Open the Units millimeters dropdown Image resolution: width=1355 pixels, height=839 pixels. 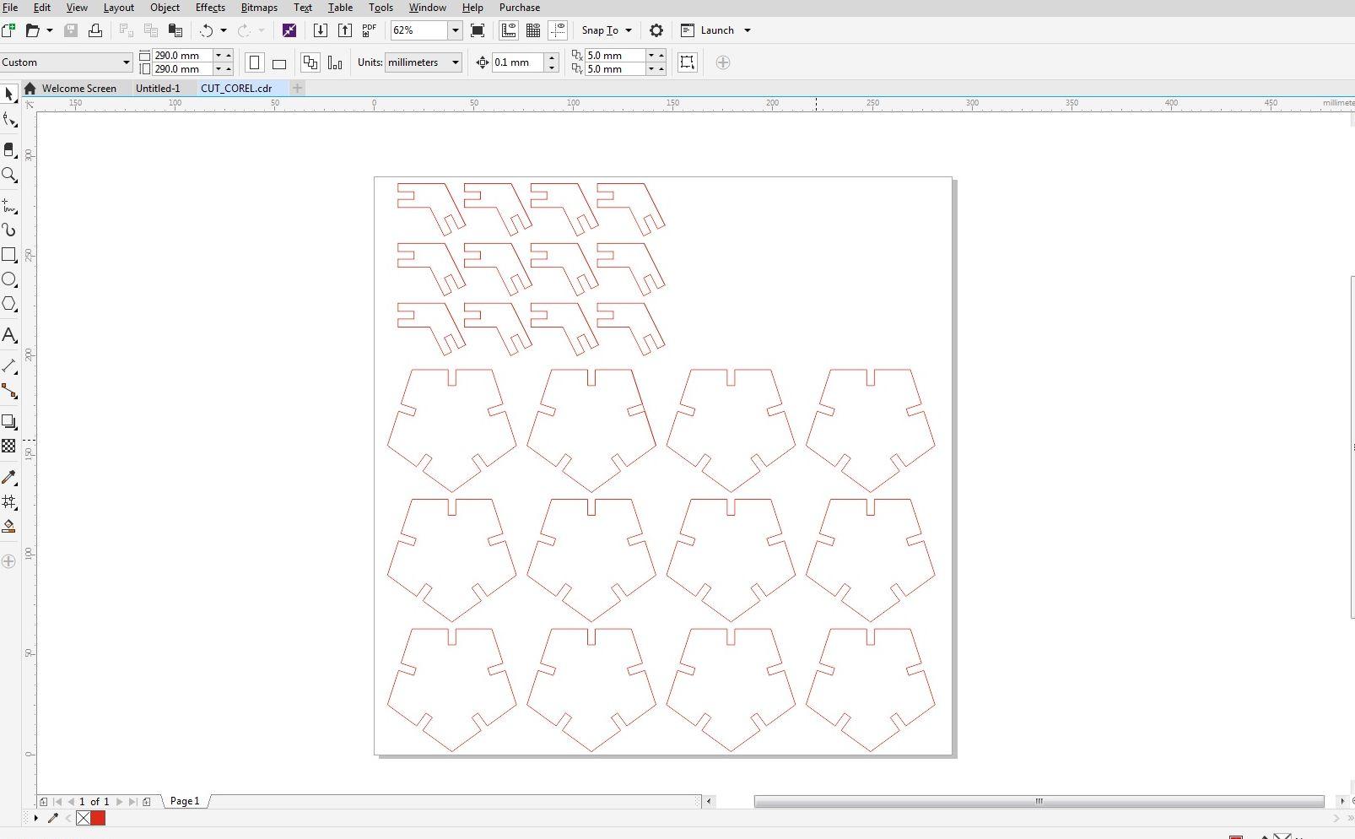tap(455, 62)
